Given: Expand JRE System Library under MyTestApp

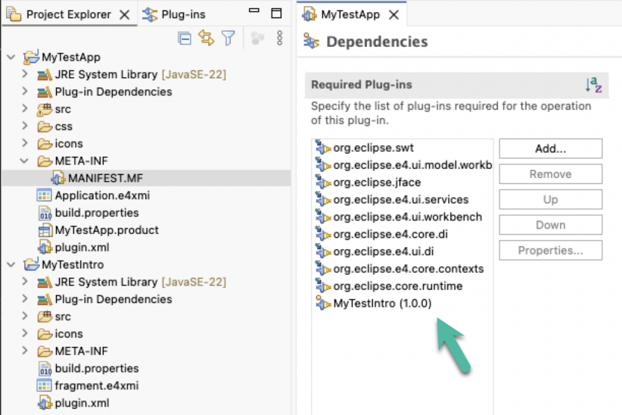Looking at the screenshot, I should tap(25, 74).
